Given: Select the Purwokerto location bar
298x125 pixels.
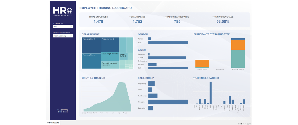Looking at the screenshot, I should pos(230,100).
